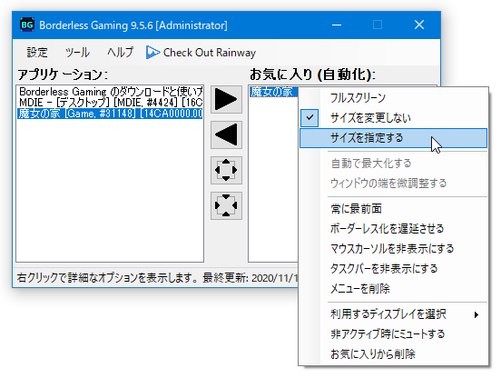
Task: Expand 利用するディスプレイを選択 submenu
Action: (x=393, y=314)
